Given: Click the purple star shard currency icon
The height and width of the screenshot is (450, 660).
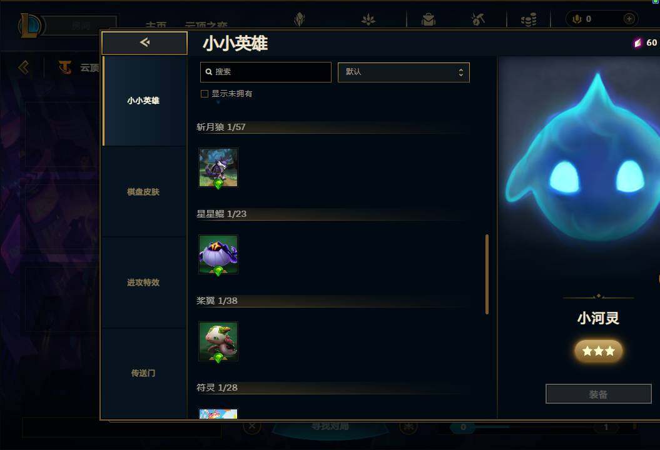Looking at the screenshot, I should 637,42.
